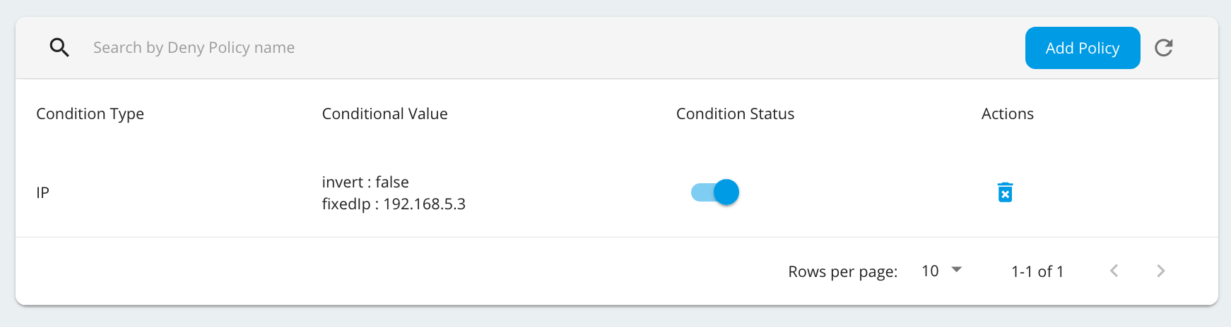Click the "1-1 of 1" page range text
Screen dimensions: 1231x327
click(x=1037, y=272)
